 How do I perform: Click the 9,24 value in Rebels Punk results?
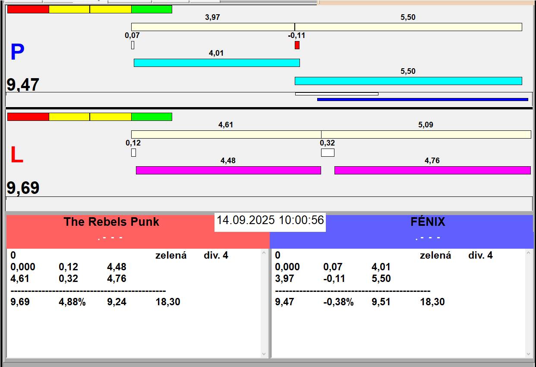point(117,302)
